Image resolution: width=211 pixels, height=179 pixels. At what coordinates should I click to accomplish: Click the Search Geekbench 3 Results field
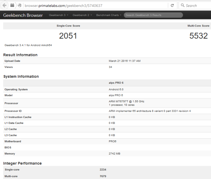tap(153, 15)
